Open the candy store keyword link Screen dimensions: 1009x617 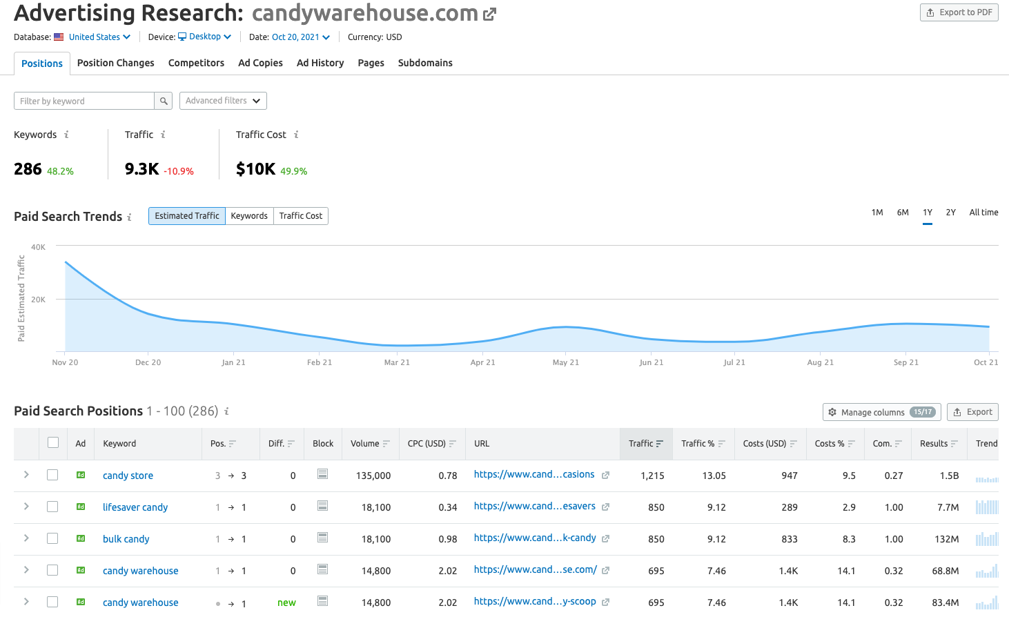click(128, 476)
